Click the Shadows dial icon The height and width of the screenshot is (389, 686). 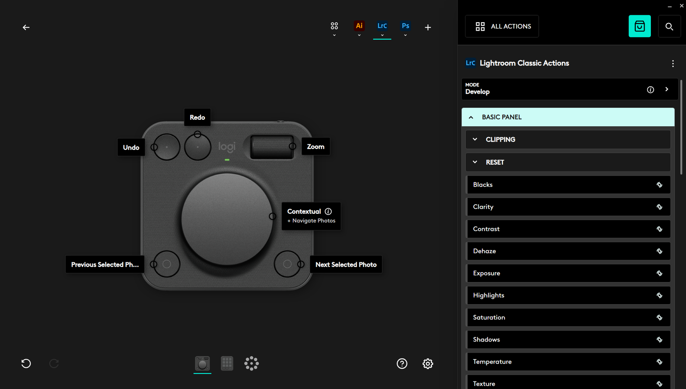[660, 340]
